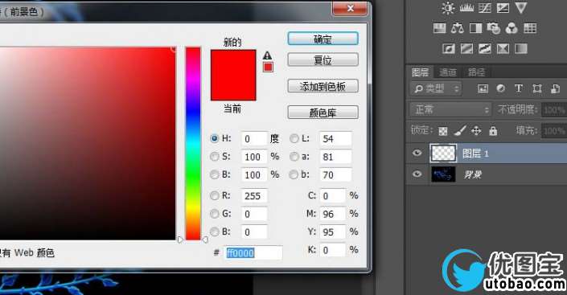Open the 类型 layer filter dropdown
This screenshot has width=567, height=295.
tap(435, 88)
